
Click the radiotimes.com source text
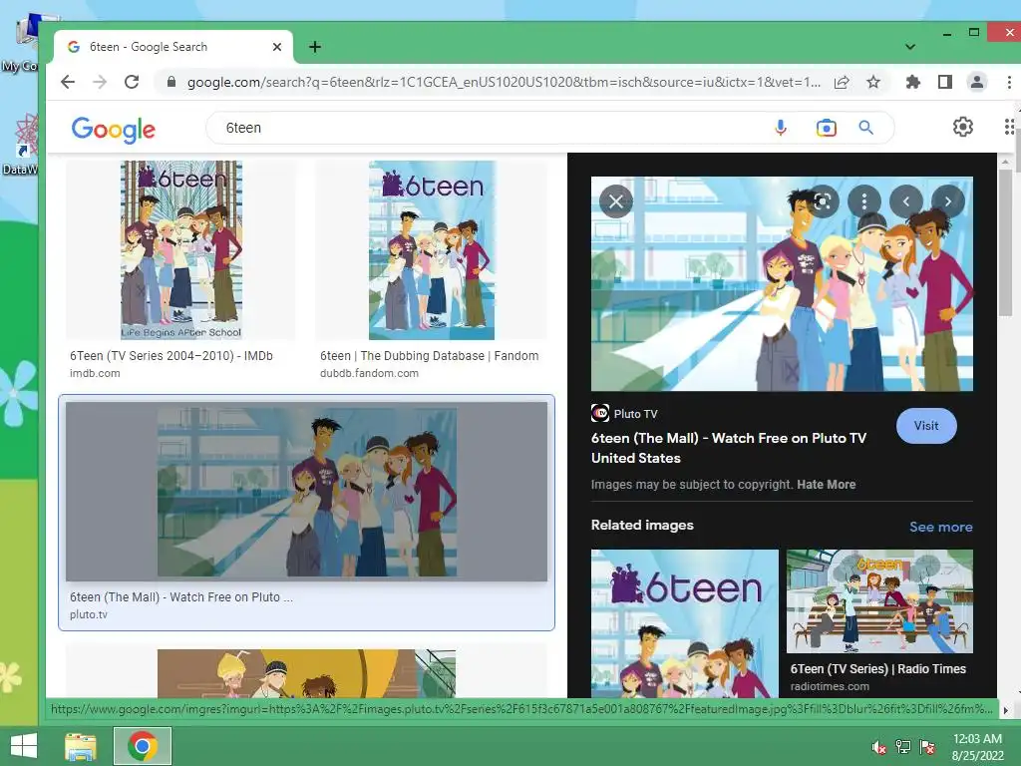pyautogui.click(x=830, y=686)
